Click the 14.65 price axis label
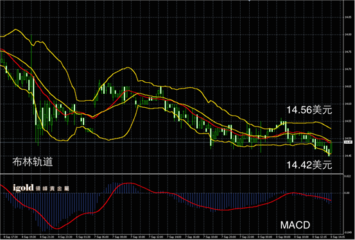This screenshot has width=355, height=240. [348, 87]
